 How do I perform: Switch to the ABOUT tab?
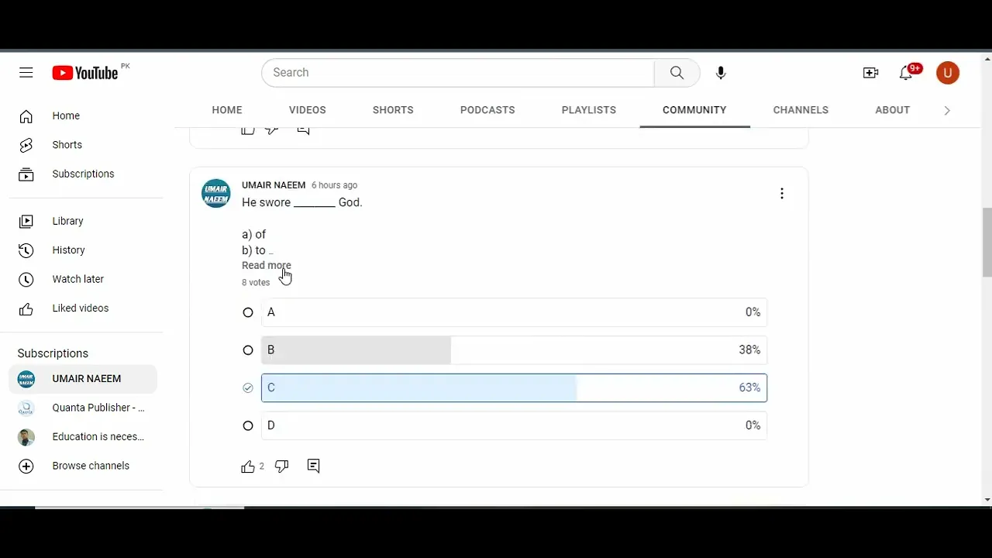pos(893,110)
